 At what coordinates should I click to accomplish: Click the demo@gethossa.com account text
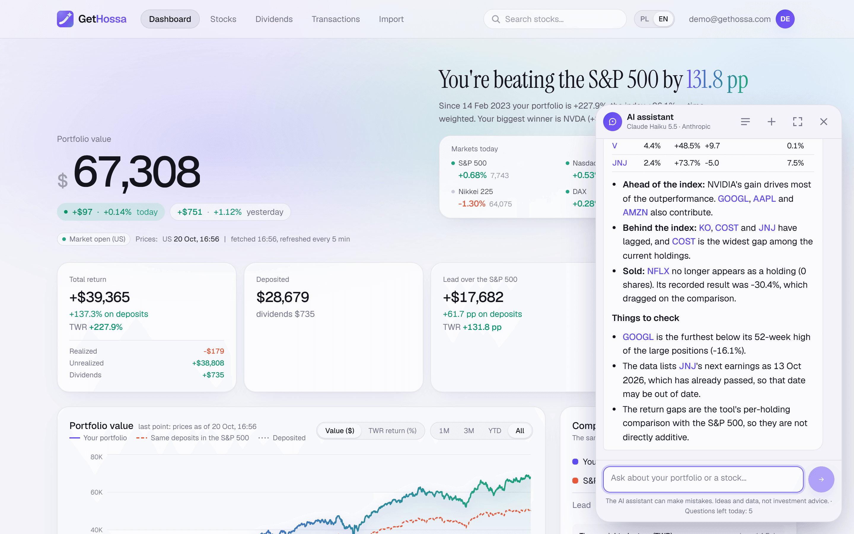pos(729,19)
